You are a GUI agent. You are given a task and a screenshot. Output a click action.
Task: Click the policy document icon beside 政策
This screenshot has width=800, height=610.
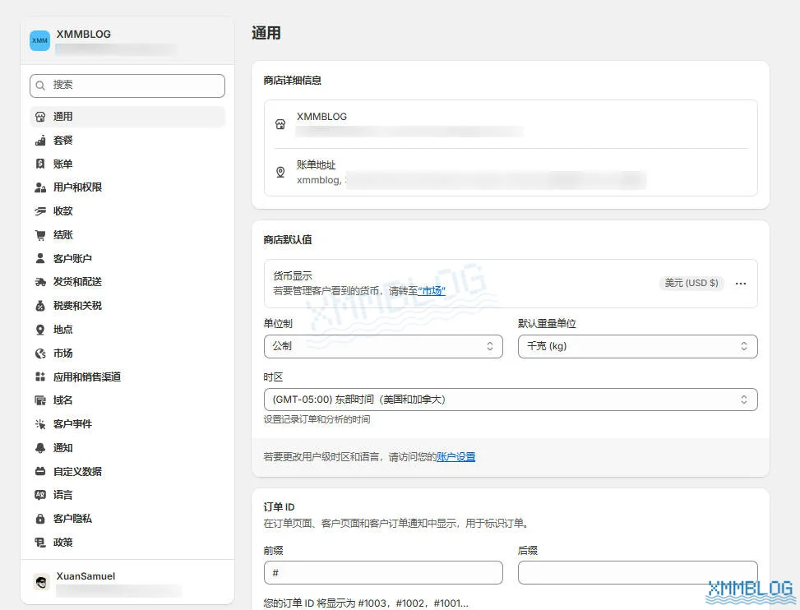40,543
